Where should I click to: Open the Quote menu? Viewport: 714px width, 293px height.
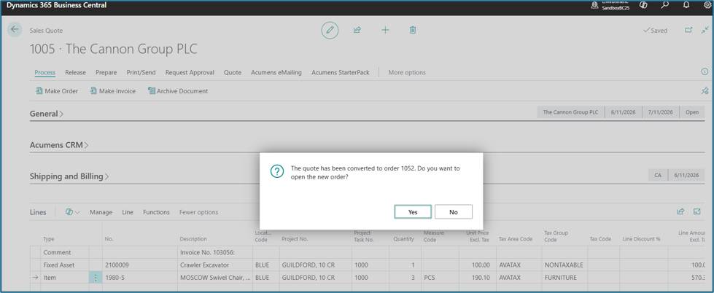tap(233, 72)
